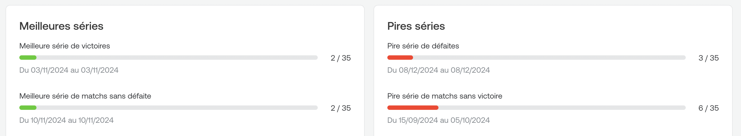741x136 pixels.
Task: Click the green matchs sans défaite bar
Action: pos(28,108)
